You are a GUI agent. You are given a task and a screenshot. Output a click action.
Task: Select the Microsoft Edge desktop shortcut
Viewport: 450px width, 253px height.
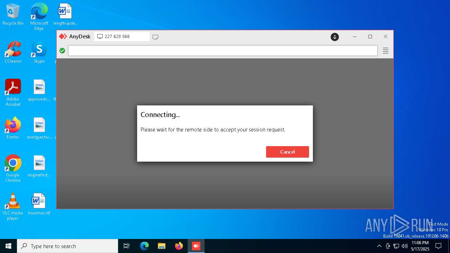coord(39,17)
